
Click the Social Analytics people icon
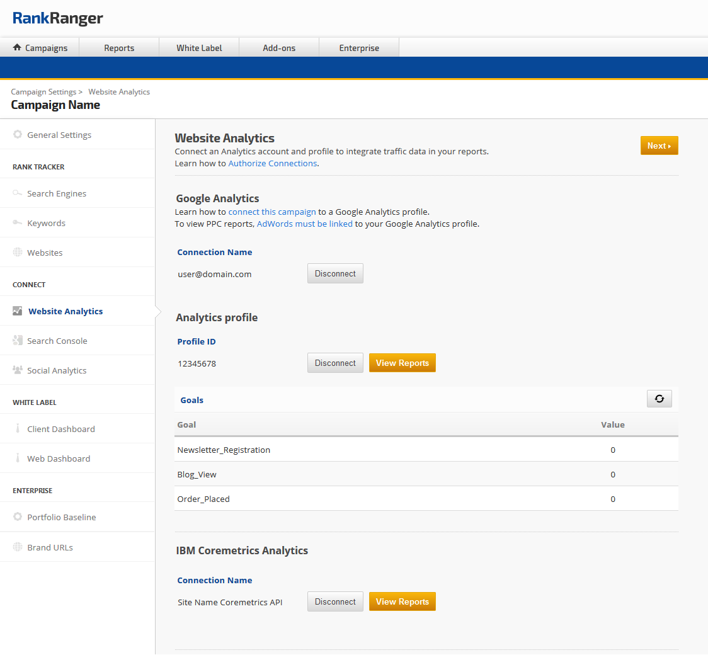(x=18, y=370)
